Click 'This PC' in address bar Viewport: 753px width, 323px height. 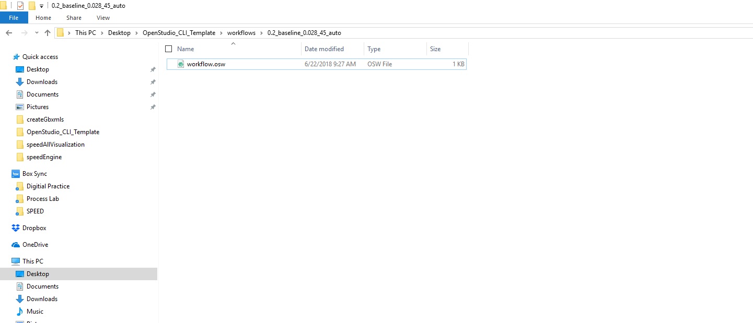[86, 33]
